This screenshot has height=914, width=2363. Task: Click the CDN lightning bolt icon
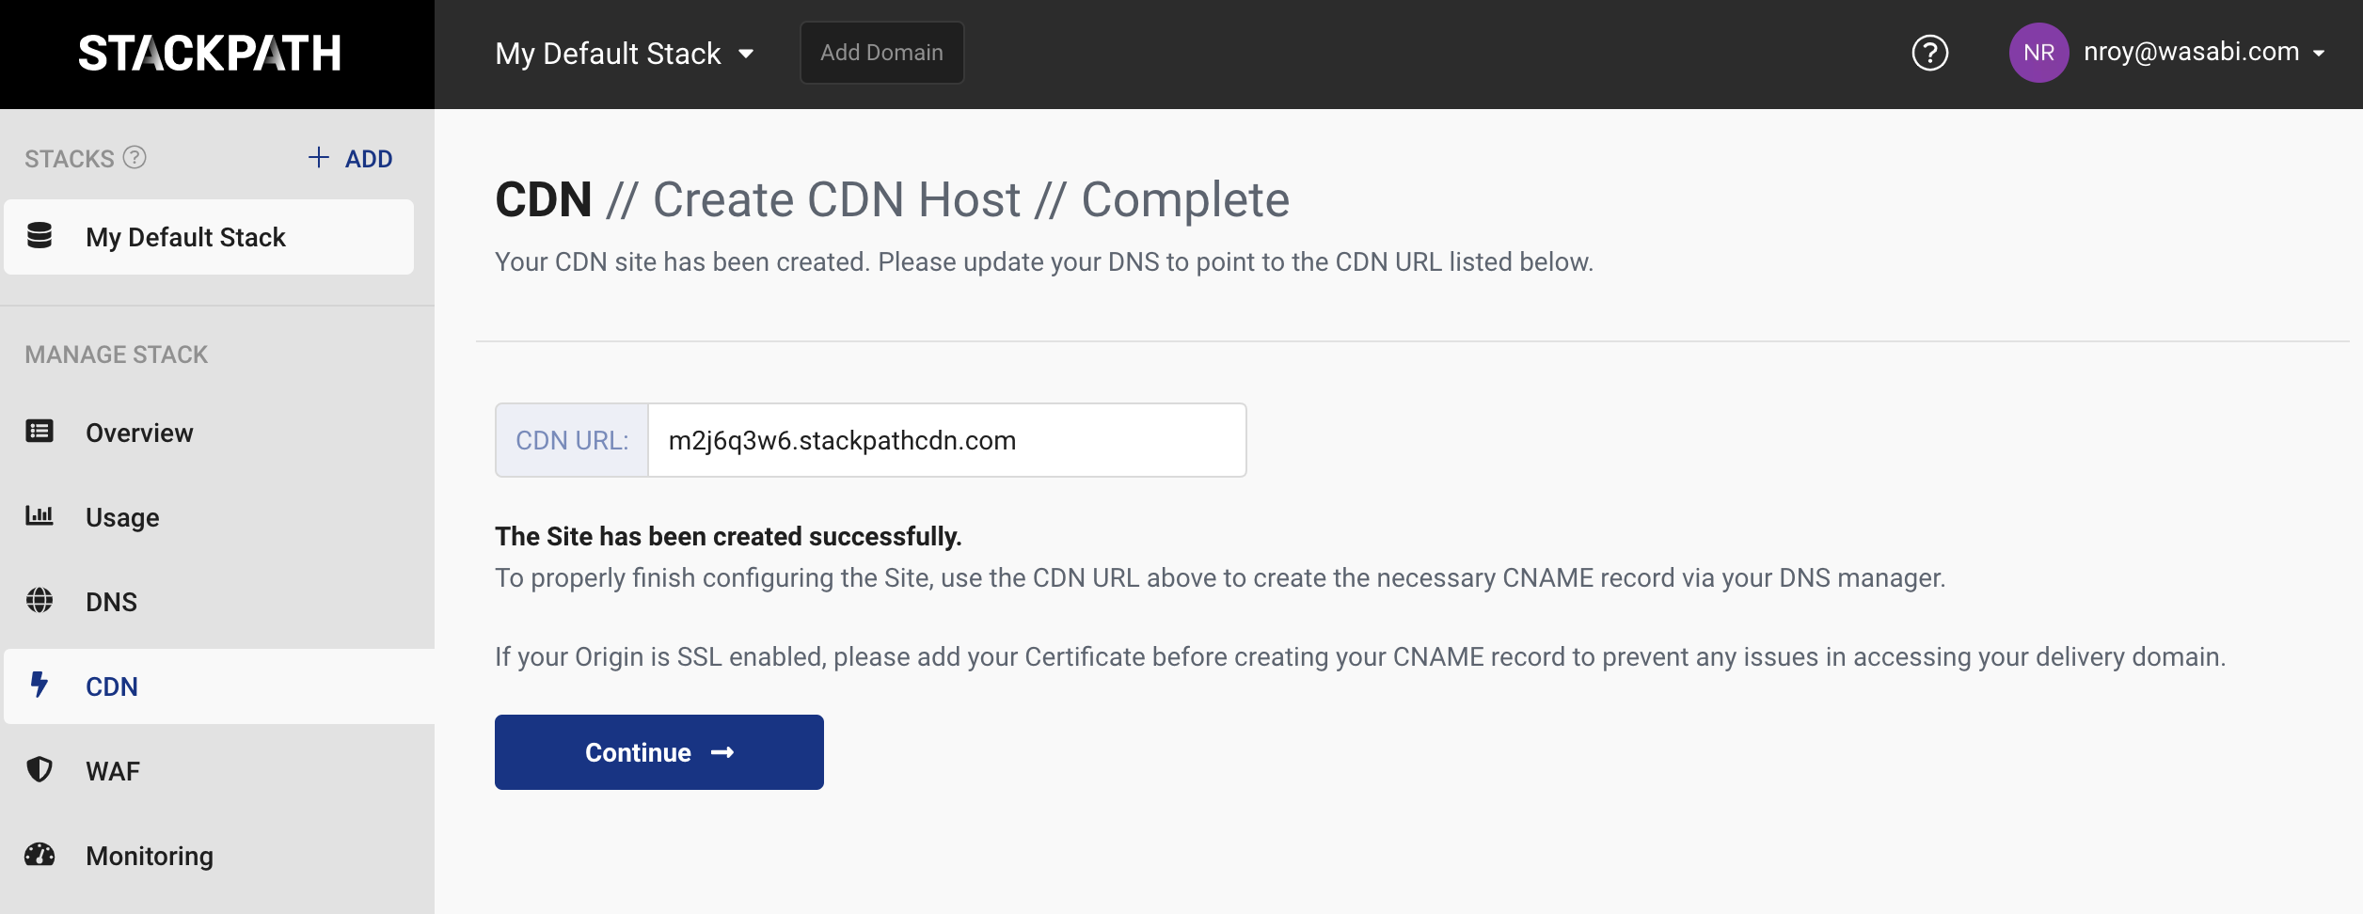point(40,685)
